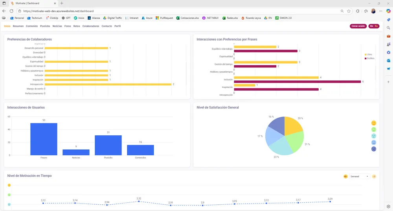Refresh the dashboard page
Screen dimensions: 393x211
[x=11, y=11]
